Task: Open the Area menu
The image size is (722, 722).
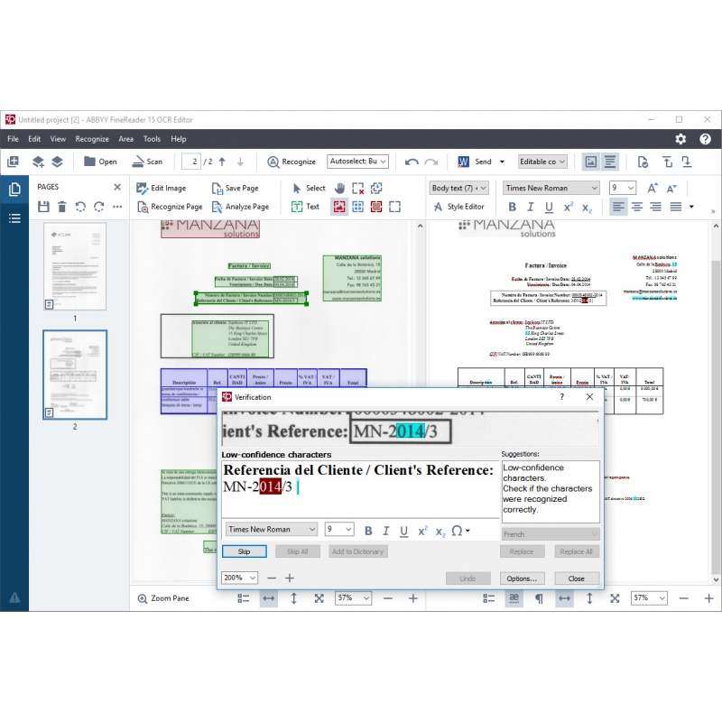Action: coord(125,139)
